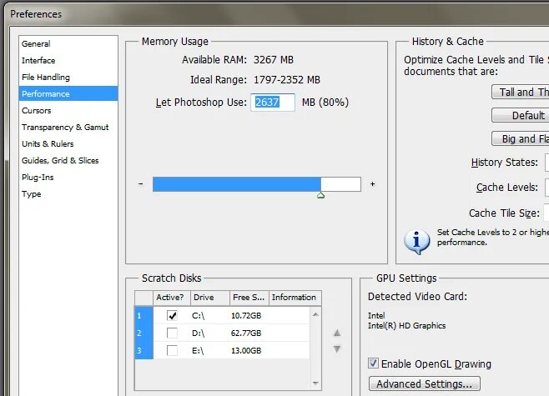This screenshot has height=396, width=549.
Task: Click the Intel(R) HD Graphics text
Action: click(407, 326)
